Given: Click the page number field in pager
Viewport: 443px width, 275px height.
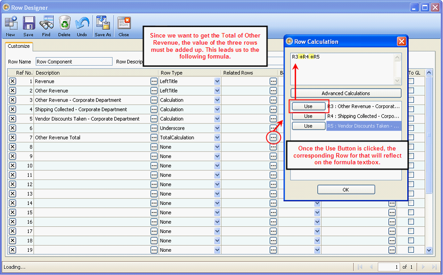Looking at the screenshot, I should click(x=388, y=267).
